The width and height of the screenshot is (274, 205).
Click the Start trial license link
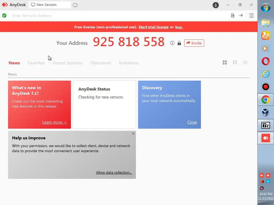[153, 27]
